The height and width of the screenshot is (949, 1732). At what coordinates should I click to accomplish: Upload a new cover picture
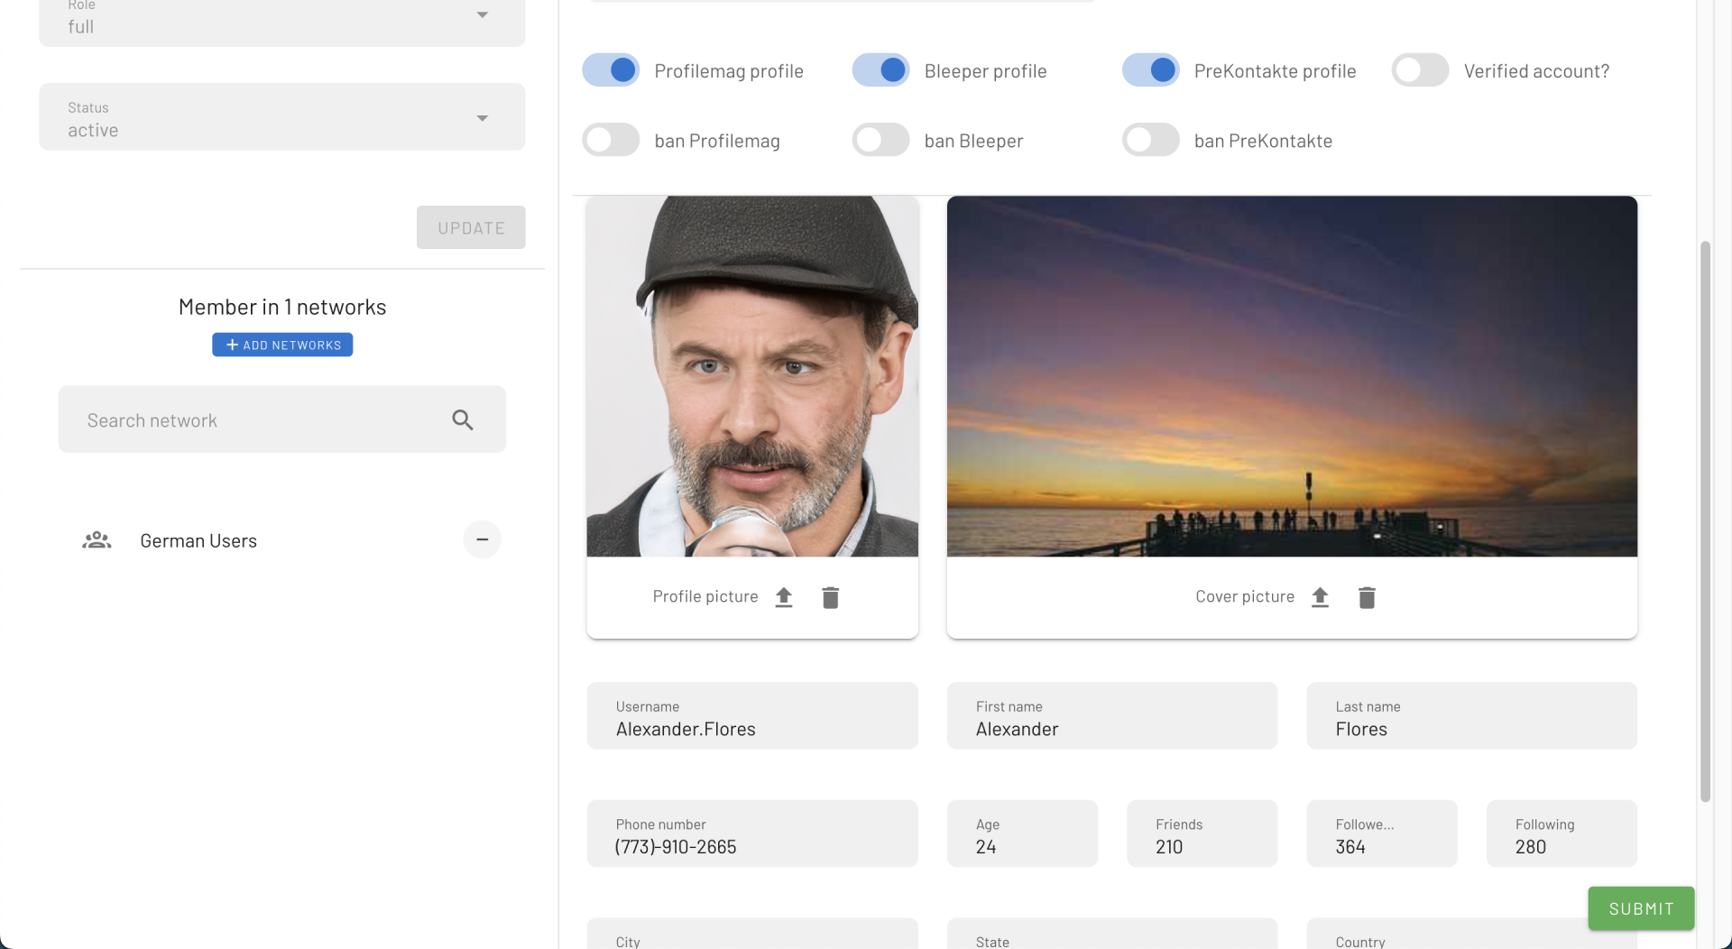tap(1320, 596)
